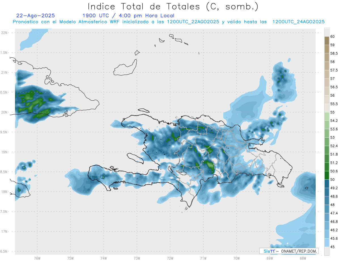This screenshot has height=262, width=340.
Task: Click the '22N' latitude label
Action: pyautogui.click(x=5, y=33)
